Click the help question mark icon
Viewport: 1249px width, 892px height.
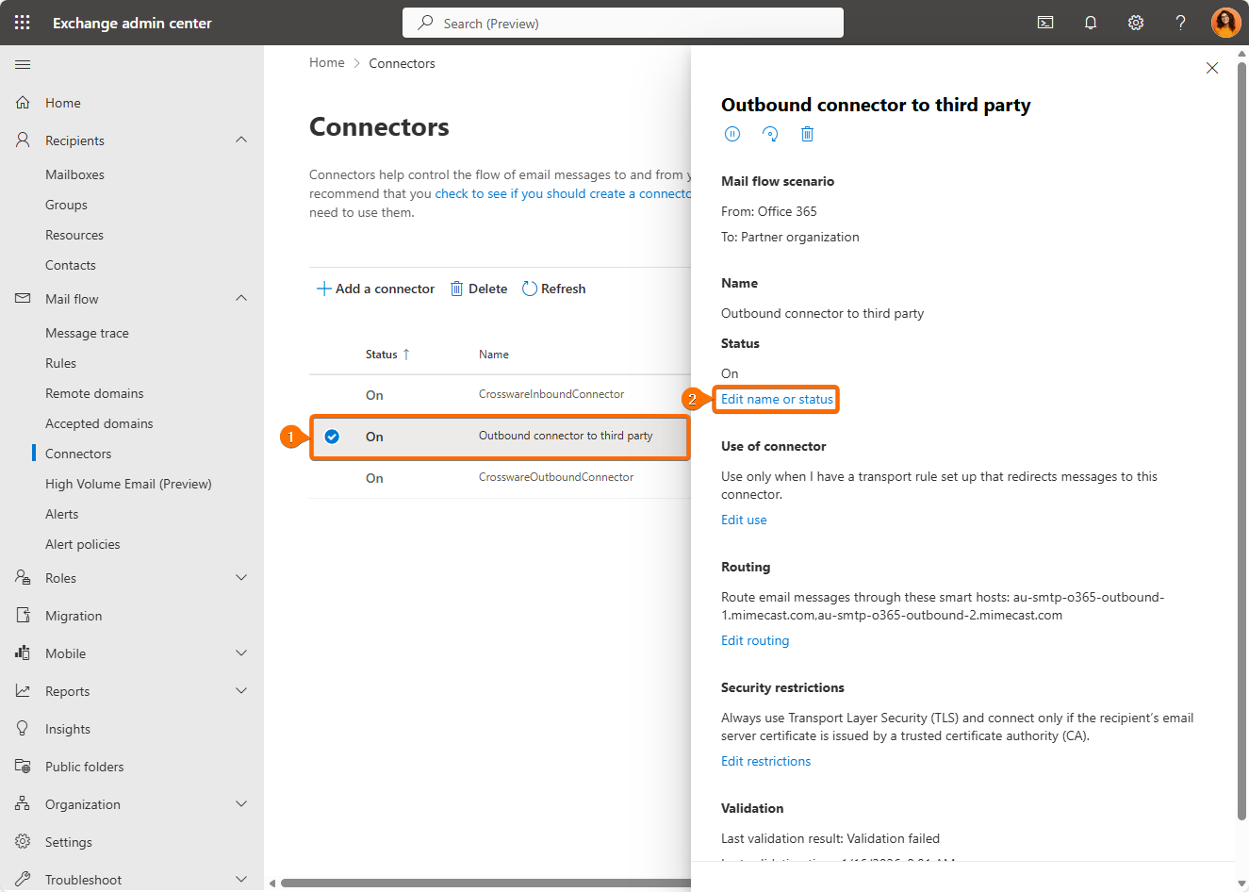(x=1180, y=23)
